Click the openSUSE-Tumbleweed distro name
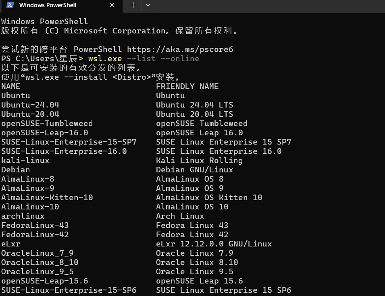 [x=47, y=123]
